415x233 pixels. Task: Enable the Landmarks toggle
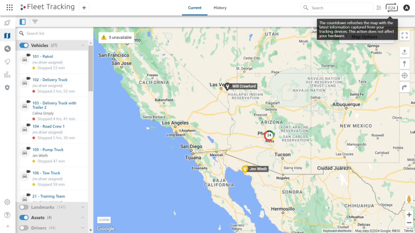[24, 207]
